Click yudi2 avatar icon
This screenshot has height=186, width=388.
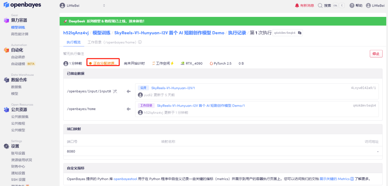click(x=140, y=95)
